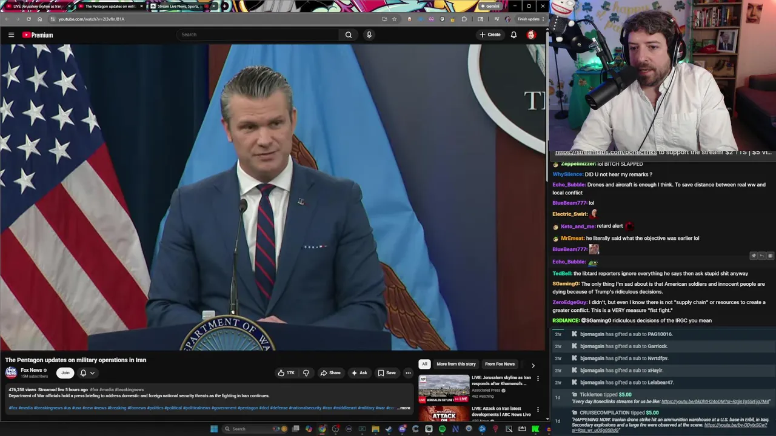Screen dimensions: 776x436
Task: Like the video with 17K likes
Action: [286, 372]
